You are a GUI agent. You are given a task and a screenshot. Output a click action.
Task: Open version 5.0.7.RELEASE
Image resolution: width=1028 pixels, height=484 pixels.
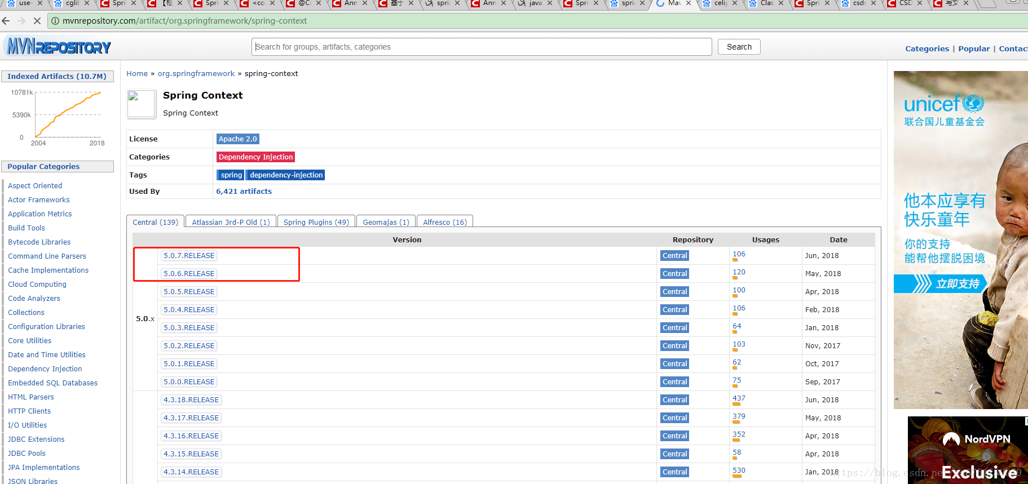pyautogui.click(x=189, y=255)
